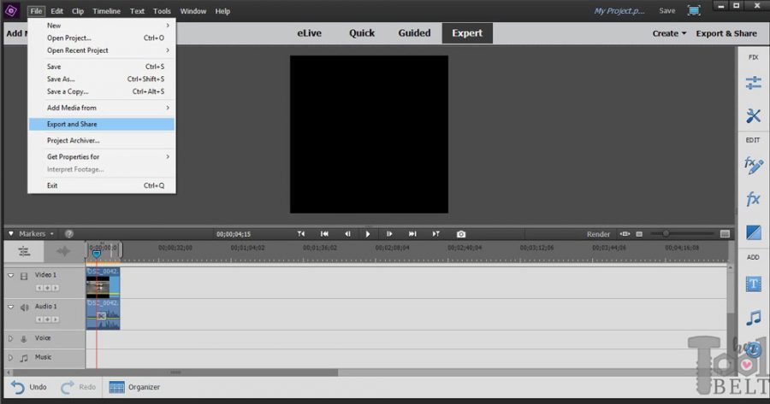Switch to the Quick tab
The width and height of the screenshot is (770, 404).
click(x=361, y=32)
